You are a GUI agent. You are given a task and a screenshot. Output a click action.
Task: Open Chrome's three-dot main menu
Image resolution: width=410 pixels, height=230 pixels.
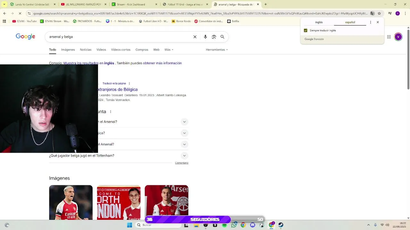pyautogui.click(x=405, y=13)
